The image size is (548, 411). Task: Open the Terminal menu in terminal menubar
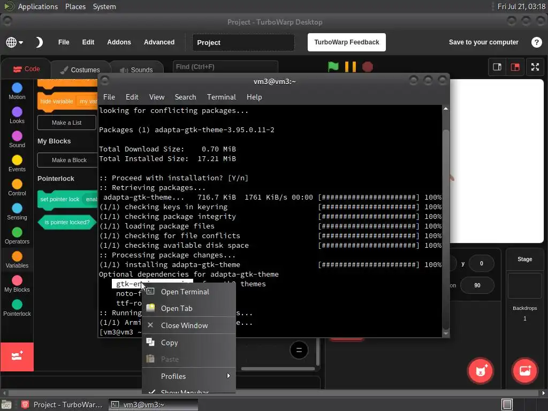(221, 97)
